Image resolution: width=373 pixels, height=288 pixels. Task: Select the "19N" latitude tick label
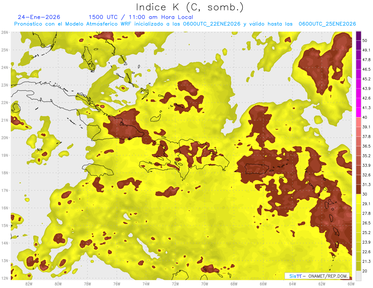coord(4,155)
